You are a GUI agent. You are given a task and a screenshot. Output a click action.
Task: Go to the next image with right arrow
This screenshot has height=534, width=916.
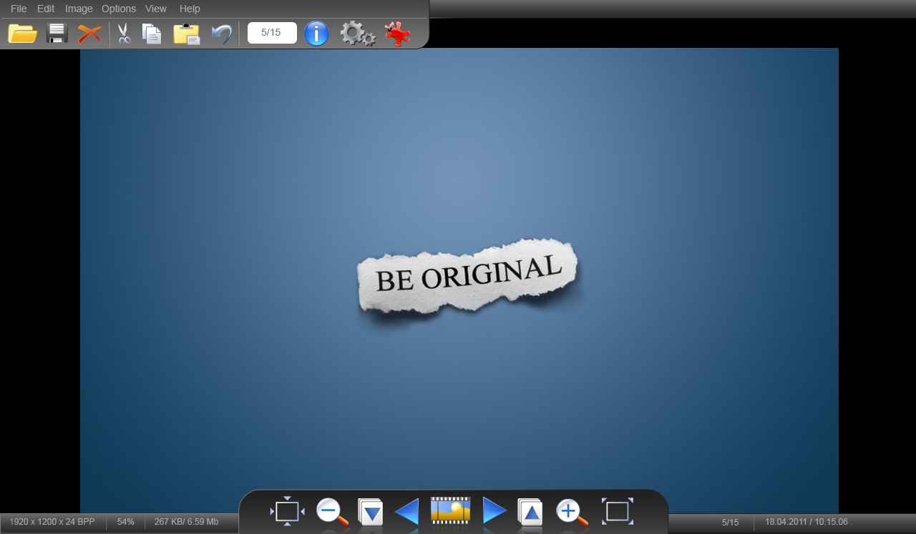(x=494, y=512)
